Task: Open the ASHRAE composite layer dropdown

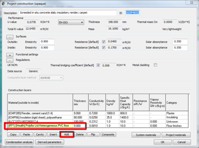Action: (51, 78)
